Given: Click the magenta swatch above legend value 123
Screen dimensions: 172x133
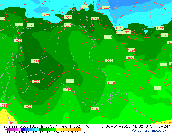Looking at the screenshot, I should [16, 129].
